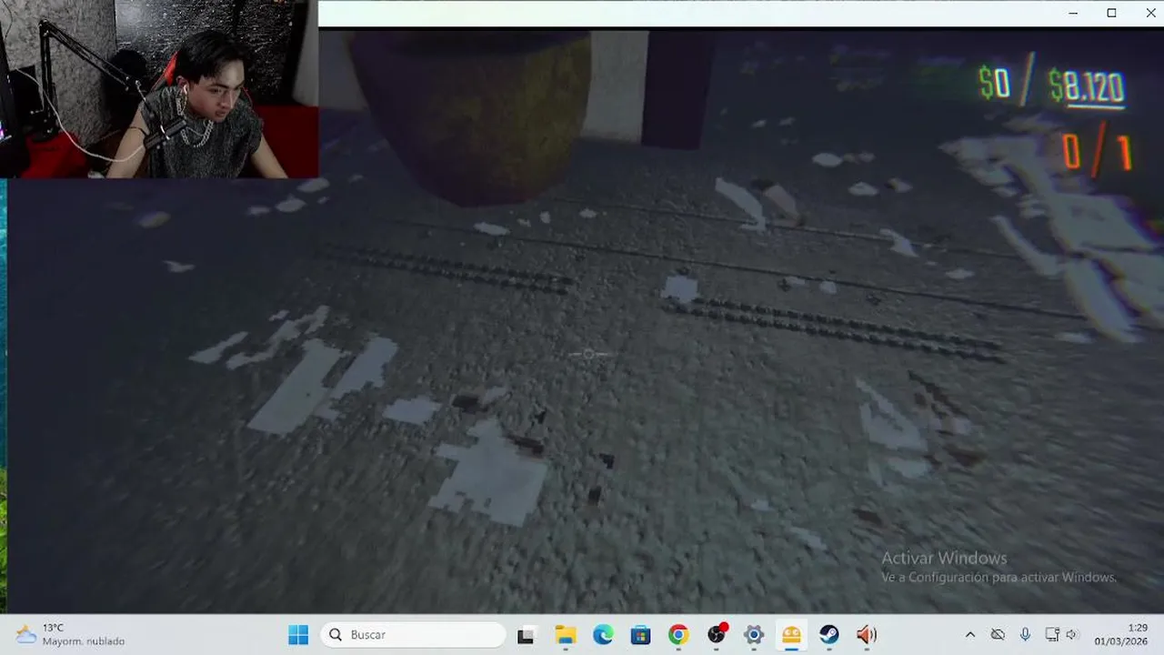Click the 0 / 1 progress counter
This screenshot has width=1164, height=655.
click(x=1097, y=153)
